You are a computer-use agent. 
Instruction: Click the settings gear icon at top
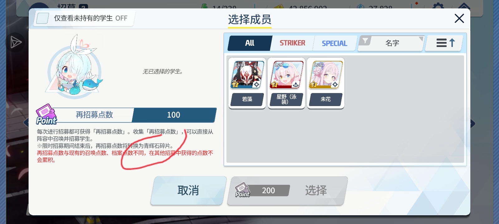click(438, 6)
